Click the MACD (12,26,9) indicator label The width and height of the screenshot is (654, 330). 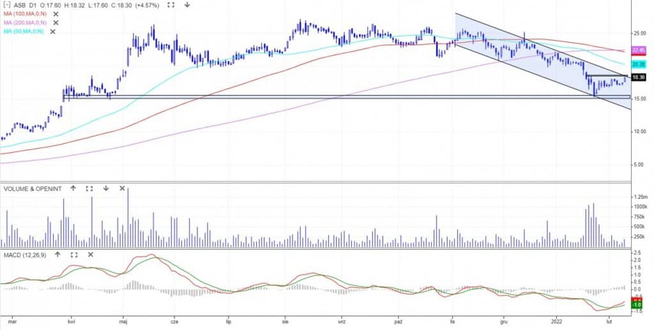pyautogui.click(x=26, y=255)
